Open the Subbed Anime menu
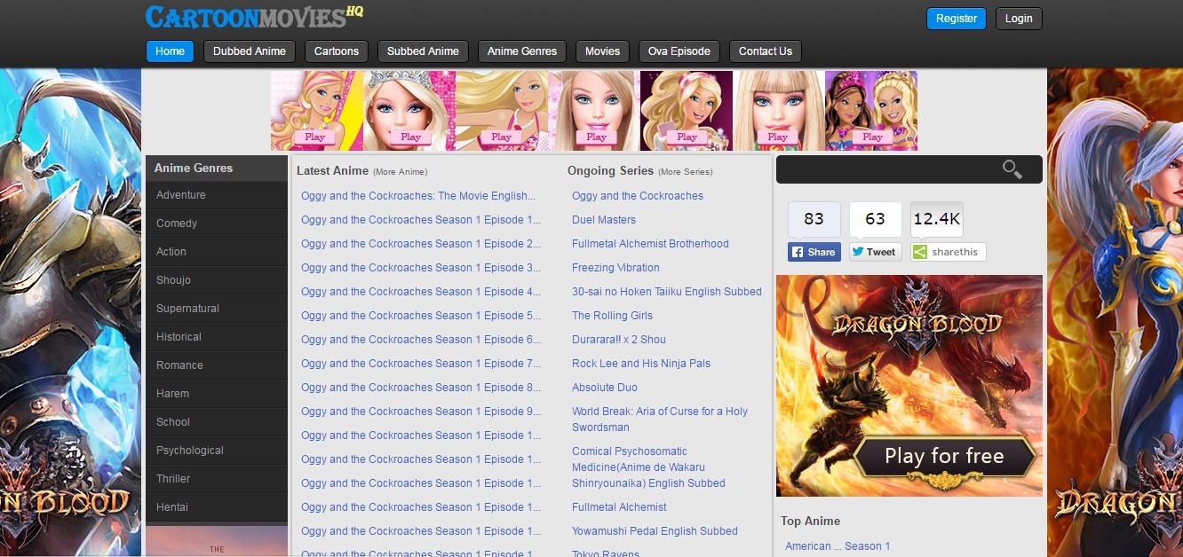 [423, 51]
